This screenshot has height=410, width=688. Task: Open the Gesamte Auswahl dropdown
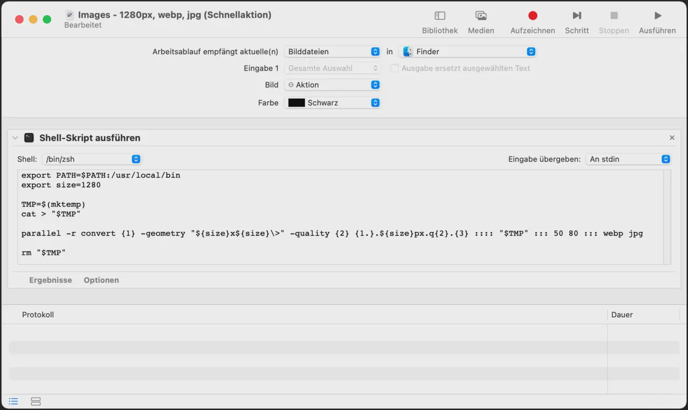click(332, 68)
